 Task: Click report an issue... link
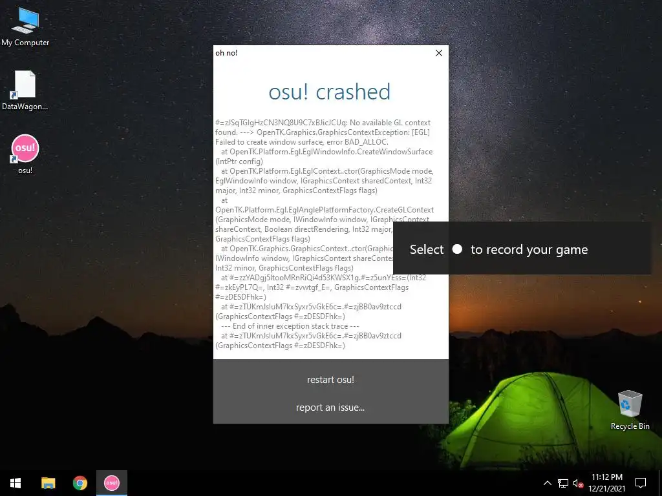point(330,408)
